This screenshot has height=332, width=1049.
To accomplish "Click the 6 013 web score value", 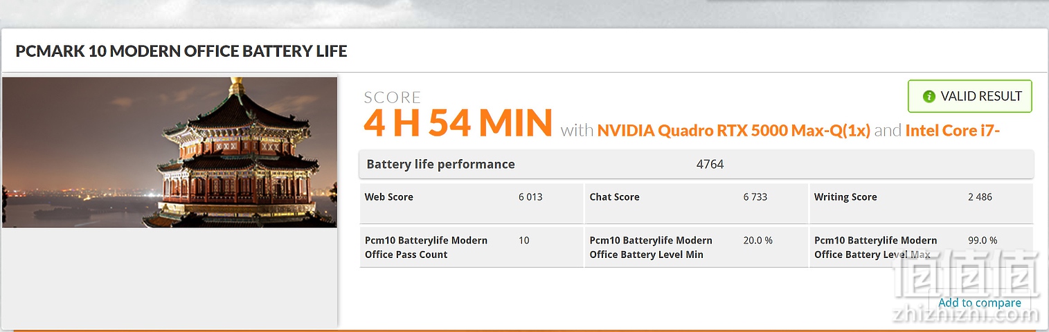I will coord(530,197).
